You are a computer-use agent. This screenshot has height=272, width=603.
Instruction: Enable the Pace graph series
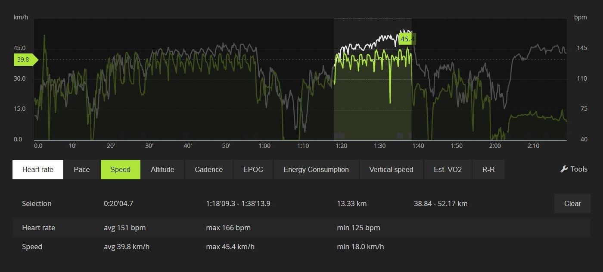pos(82,169)
